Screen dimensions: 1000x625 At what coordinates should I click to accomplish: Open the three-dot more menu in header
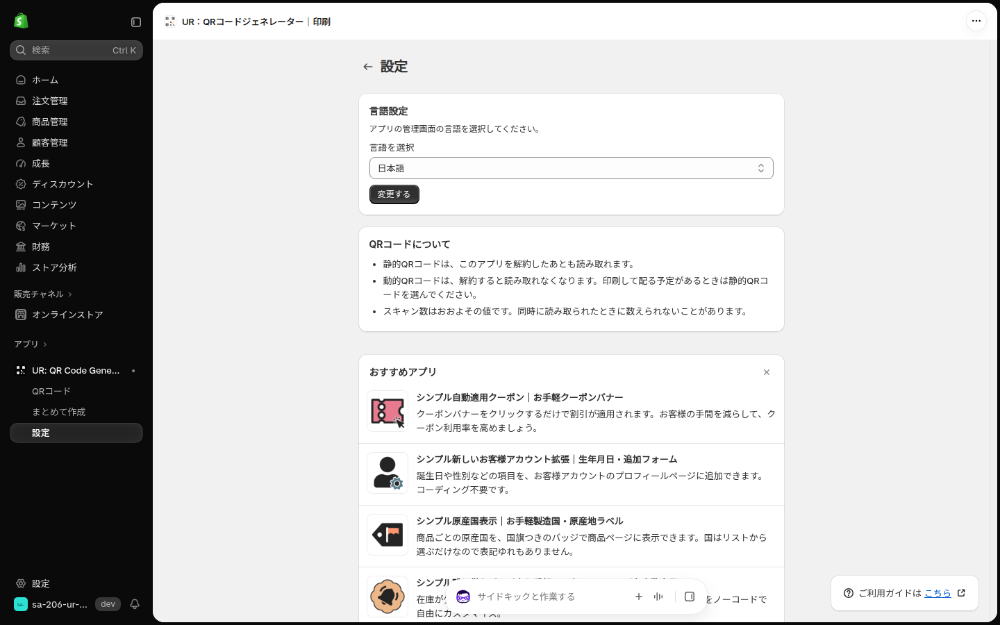point(976,21)
